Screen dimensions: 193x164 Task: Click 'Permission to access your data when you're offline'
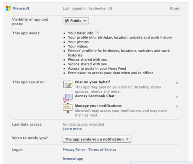click(111, 73)
